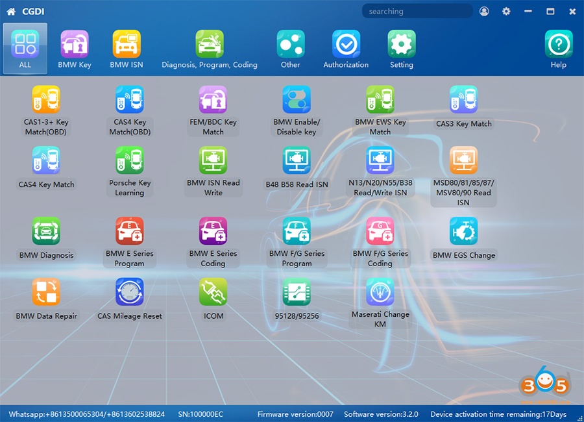
Task: Open user account icon in title bar
Action: tap(484, 11)
